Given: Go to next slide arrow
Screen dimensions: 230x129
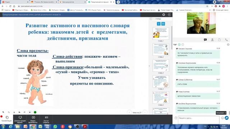Looking at the screenshot, I should (145, 112).
